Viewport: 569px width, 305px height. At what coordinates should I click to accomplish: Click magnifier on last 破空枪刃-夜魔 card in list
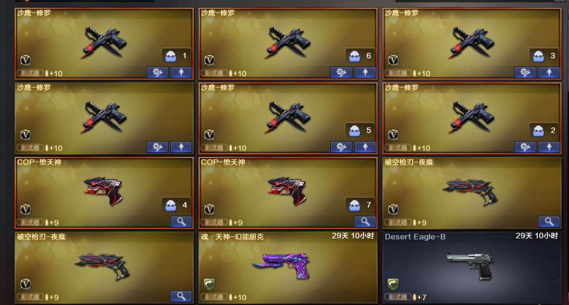[181, 296]
